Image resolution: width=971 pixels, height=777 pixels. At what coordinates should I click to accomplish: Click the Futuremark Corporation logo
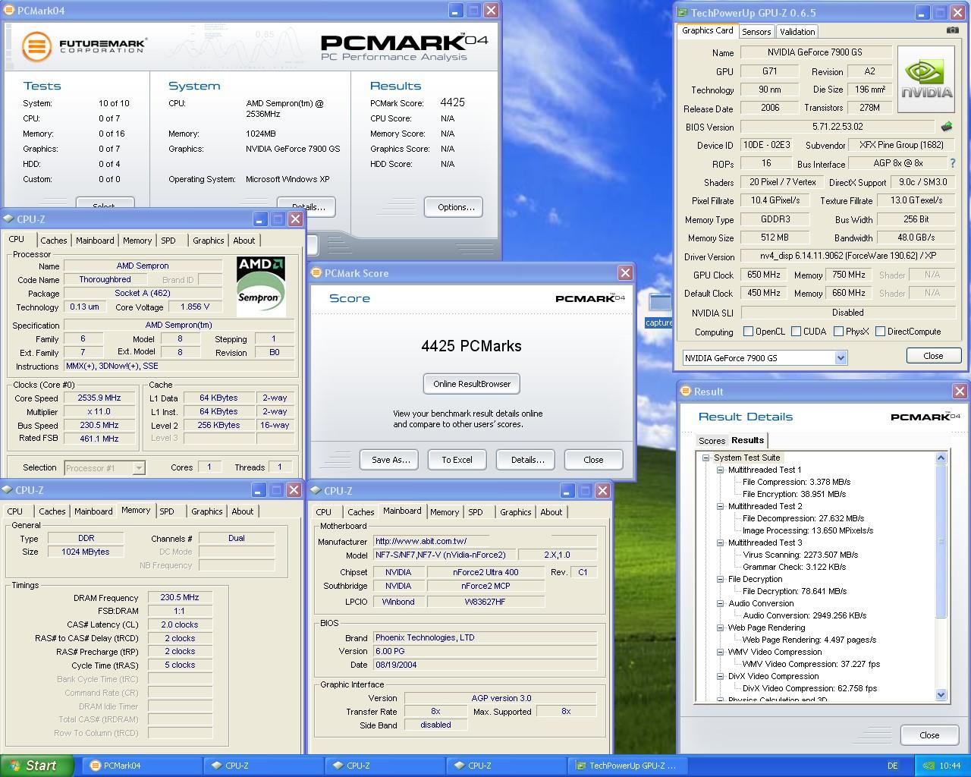coord(84,46)
